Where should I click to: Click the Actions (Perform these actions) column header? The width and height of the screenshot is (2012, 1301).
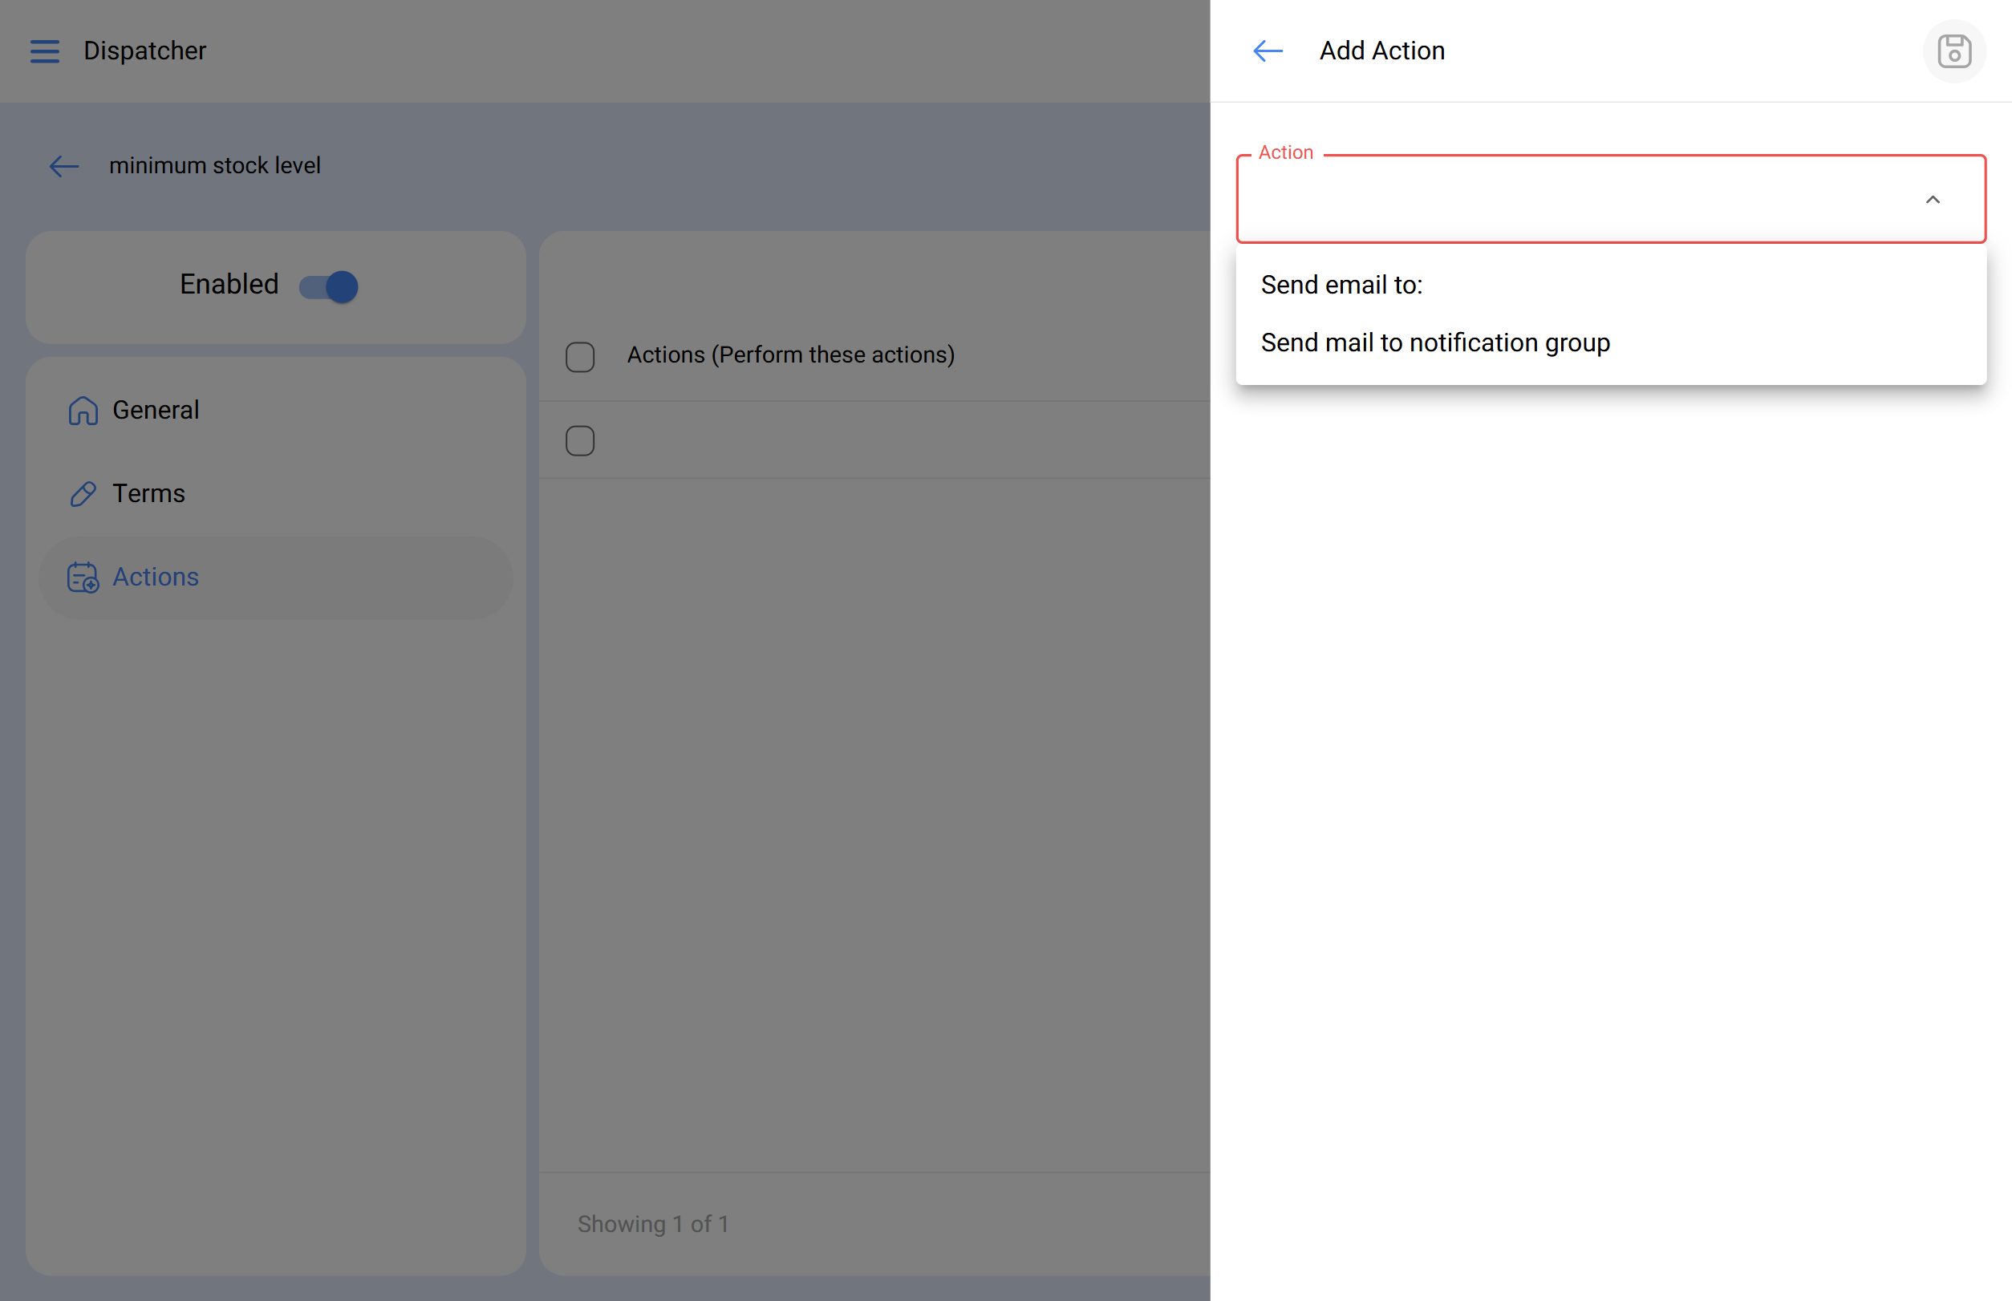click(790, 355)
